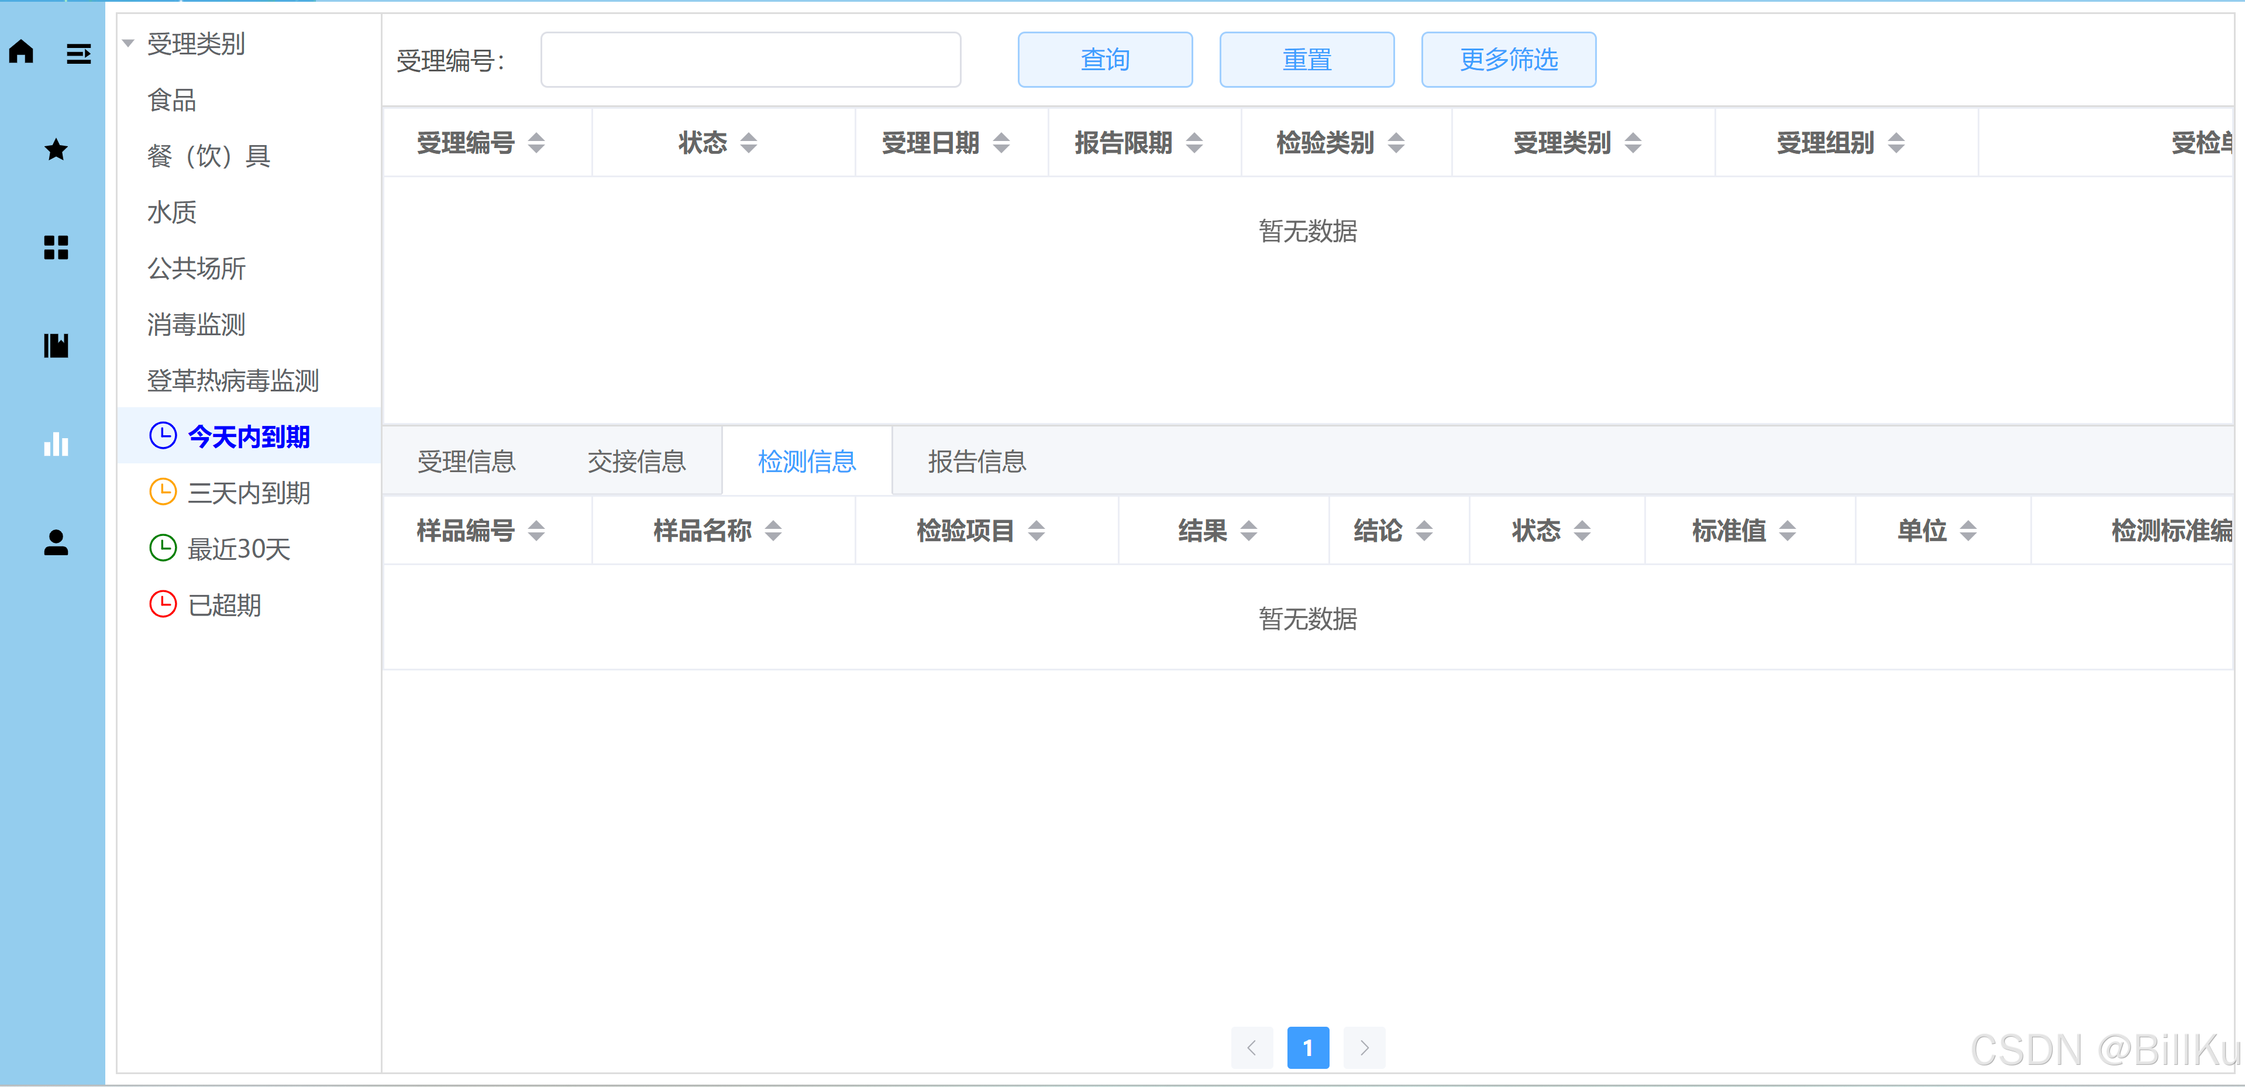This screenshot has width=2245, height=1087.
Task: Sort by 受理编号 column arrows
Action: pos(536,143)
